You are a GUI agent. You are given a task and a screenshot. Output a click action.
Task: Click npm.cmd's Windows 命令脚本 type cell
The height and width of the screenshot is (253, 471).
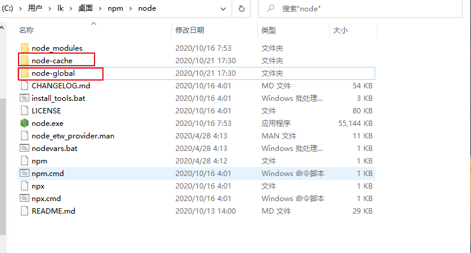(x=293, y=174)
